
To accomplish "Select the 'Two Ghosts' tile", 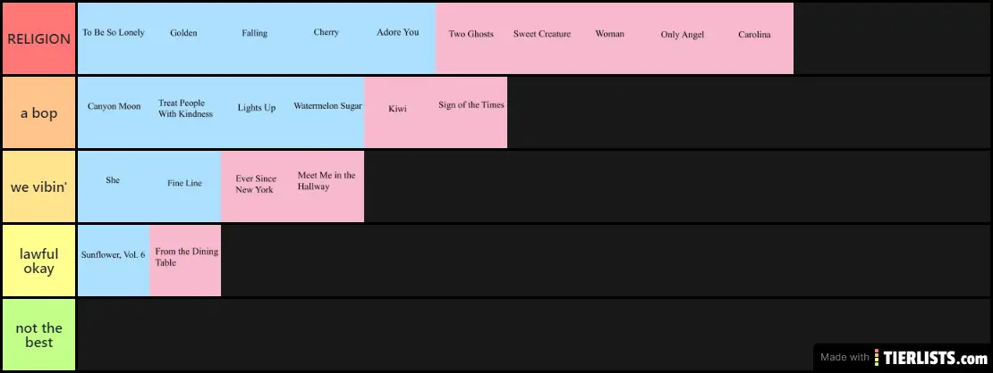I will (471, 38).
